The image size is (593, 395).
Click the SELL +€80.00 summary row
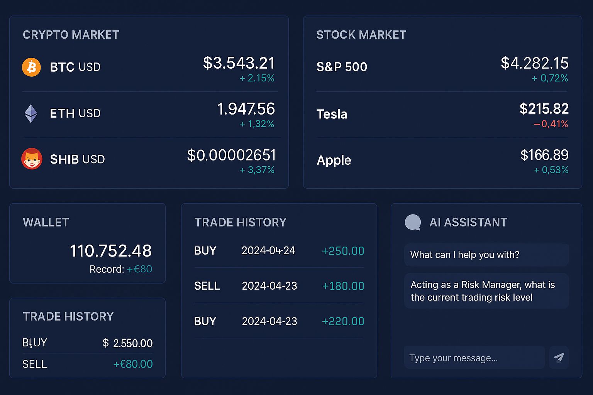pyautogui.click(x=87, y=364)
